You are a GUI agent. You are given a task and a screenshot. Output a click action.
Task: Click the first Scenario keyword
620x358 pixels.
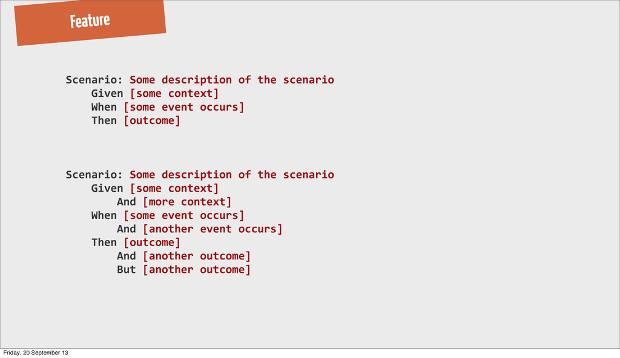94,80
